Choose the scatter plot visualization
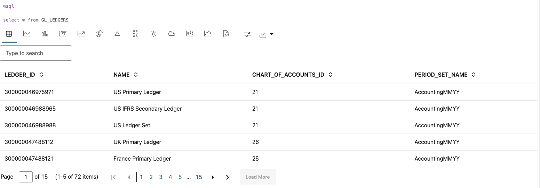The image size is (540, 188). (x=208, y=34)
